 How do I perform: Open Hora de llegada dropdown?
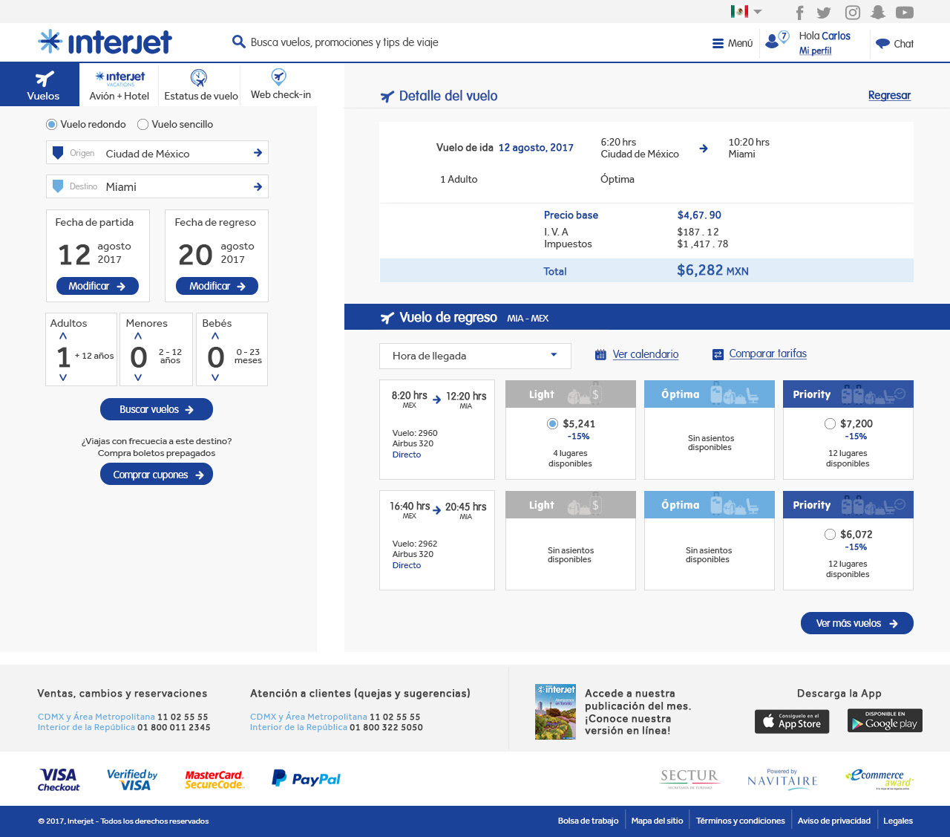click(475, 356)
